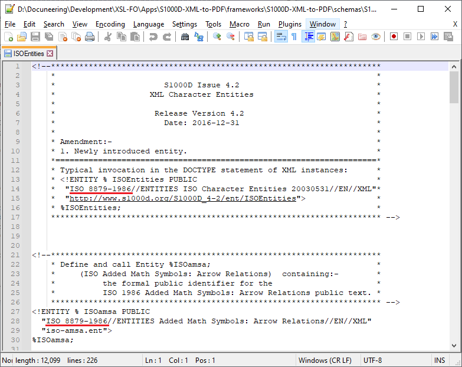The image size is (462, 367).
Task: Toggle synchronize vertical scrolling
Action: pyautogui.click(x=249, y=37)
